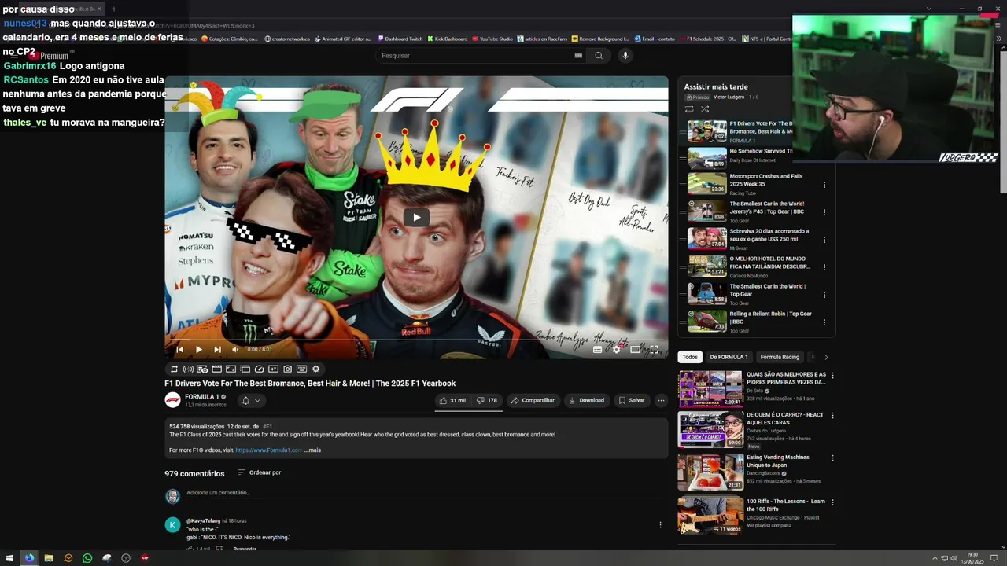Open the Windows Start menu

point(9,558)
